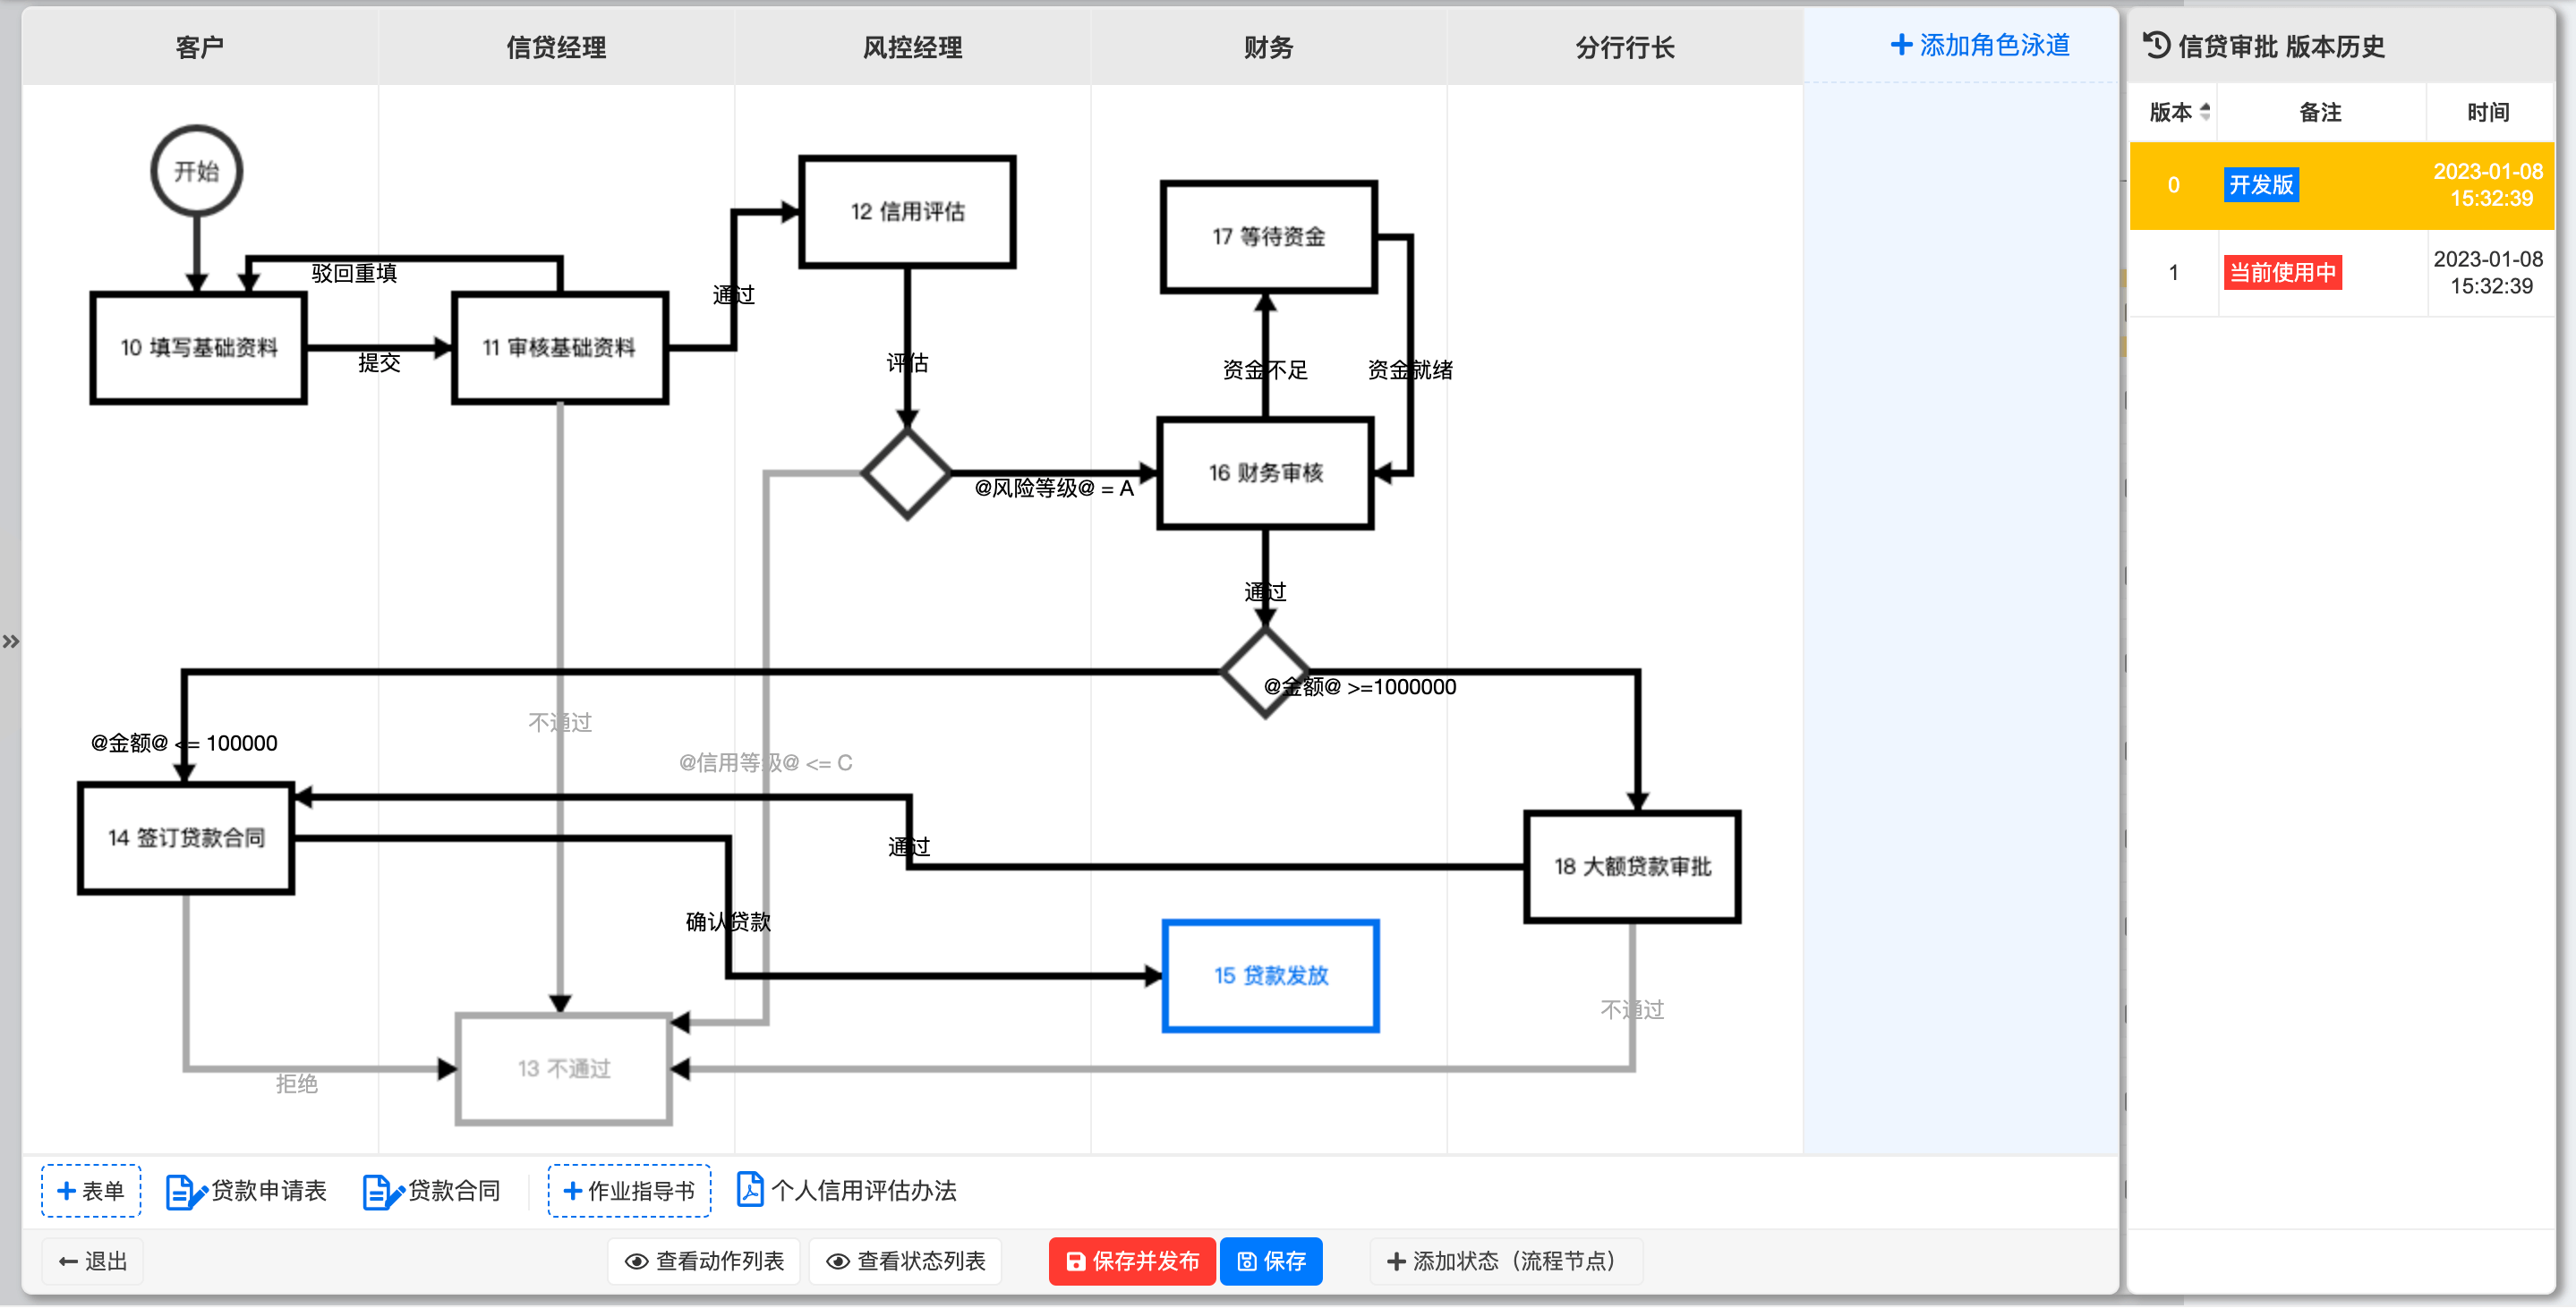The width and height of the screenshot is (2576, 1308).
Task: Open the 分行行长 swimlane header
Action: coord(1624,47)
